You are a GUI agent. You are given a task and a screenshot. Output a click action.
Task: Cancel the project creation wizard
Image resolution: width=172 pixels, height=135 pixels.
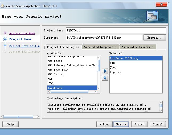point(158,124)
